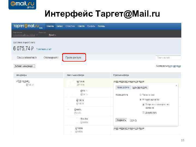Image resolution: width=196 pixels, height=147 pixels.
Task: Select the Расширенные права radio button
Action: (x=140, y=100)
